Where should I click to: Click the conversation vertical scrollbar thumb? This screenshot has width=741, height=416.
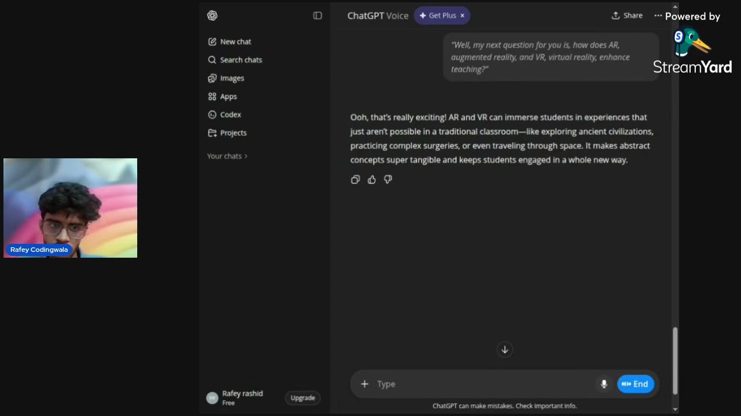(675, 361)
